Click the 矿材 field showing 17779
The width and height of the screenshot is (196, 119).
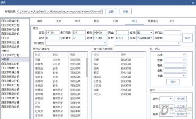click(x=122, y=38)
